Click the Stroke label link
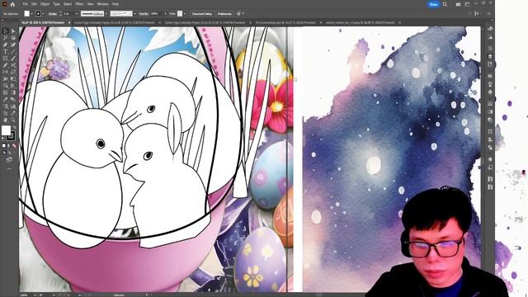528x297 pixels. pyautogui.click(x=53, y=14)
